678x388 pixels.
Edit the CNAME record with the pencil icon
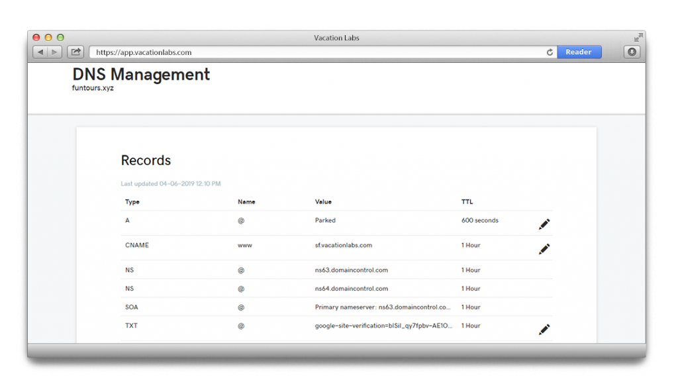pos(544,249)
